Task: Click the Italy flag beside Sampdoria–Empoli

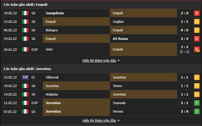Action: tap(25, 13)
